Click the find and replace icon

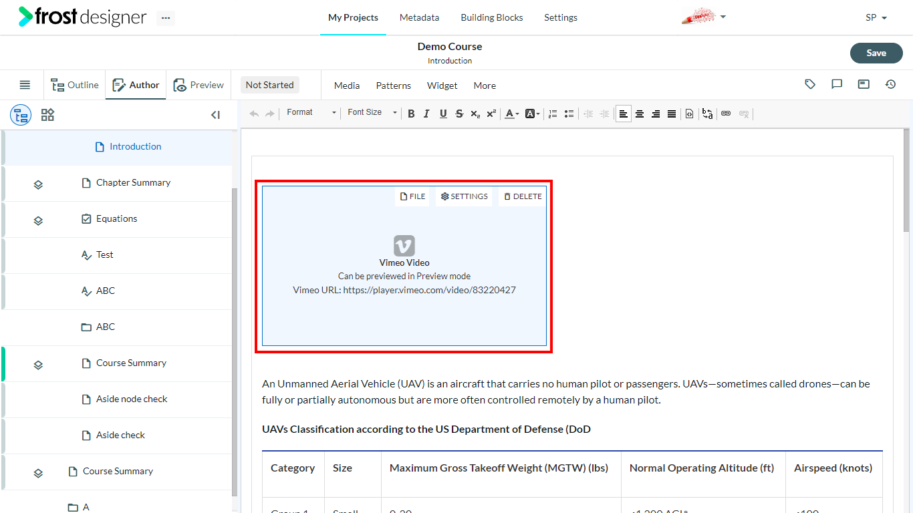pyautogui.click(x=707, y=114)
